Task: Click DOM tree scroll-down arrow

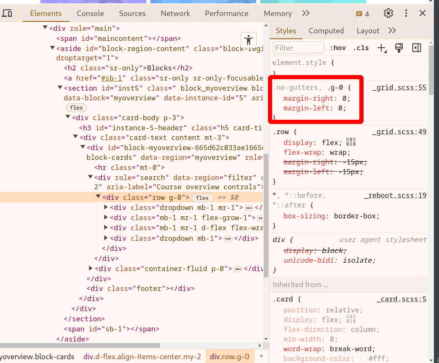Action: click(x=266, y=339)
